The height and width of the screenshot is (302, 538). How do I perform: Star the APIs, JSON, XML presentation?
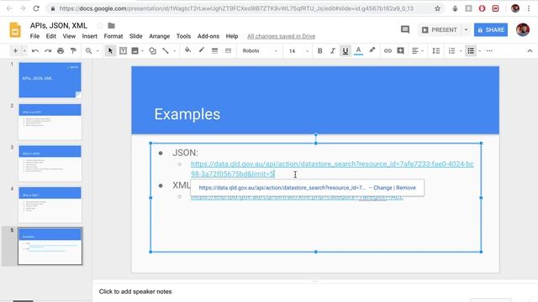(99, 25)
